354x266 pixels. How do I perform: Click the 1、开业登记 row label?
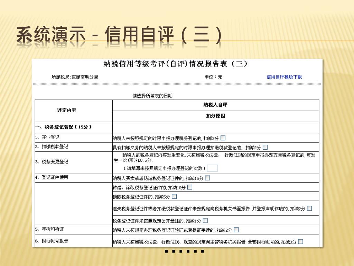[47, 137]
